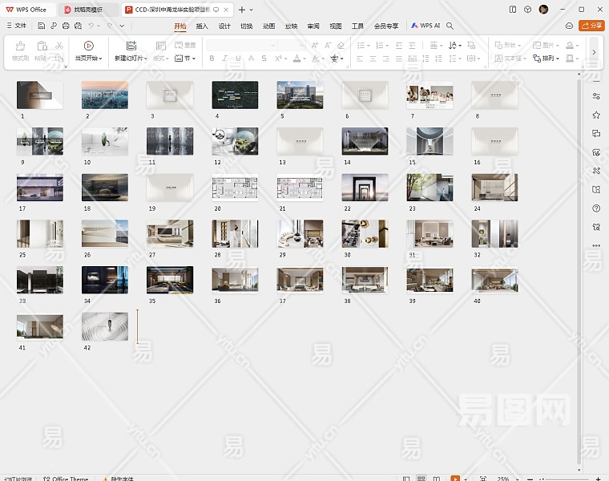
Task: Select slide thumbnail number 34
Action: coord(104,281)
